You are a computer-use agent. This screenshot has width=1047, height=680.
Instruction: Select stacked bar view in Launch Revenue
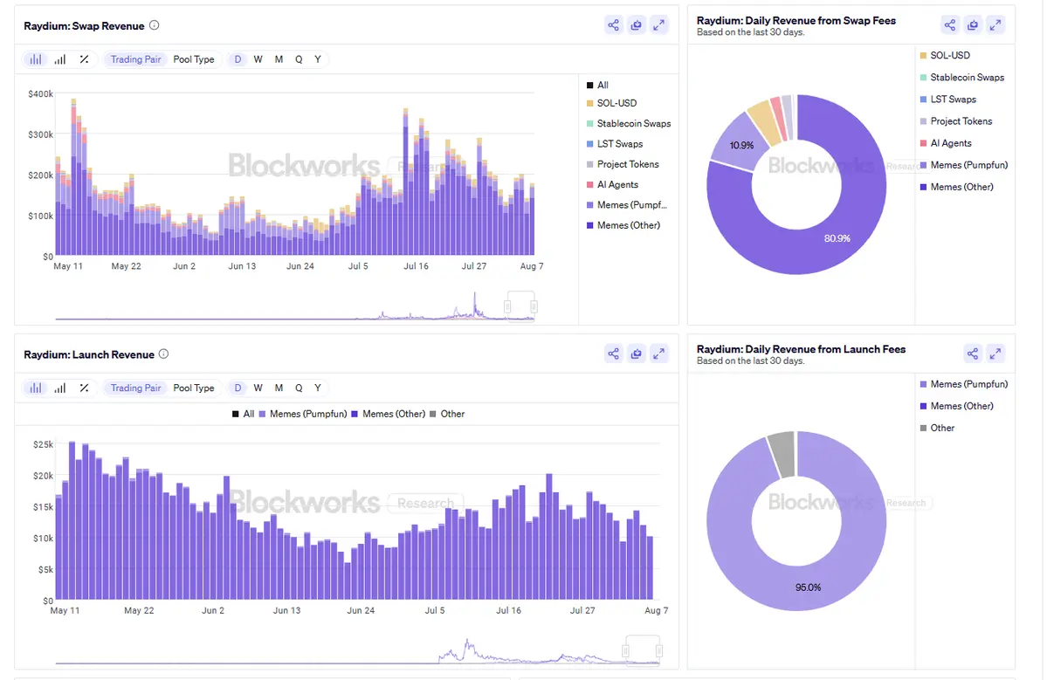(x=36, y=388)
